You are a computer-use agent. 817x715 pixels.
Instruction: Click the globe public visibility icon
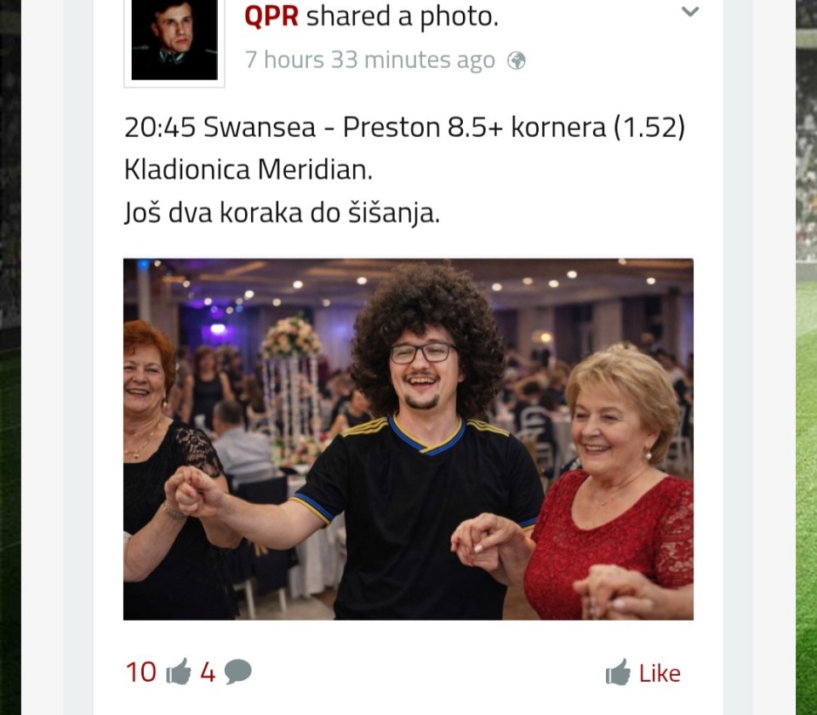point(517,61)
